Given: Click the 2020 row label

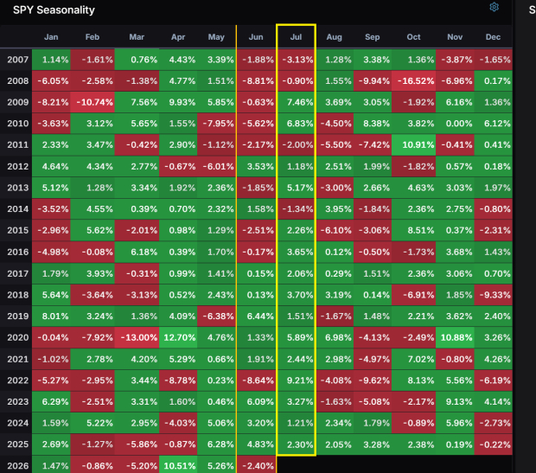Looking at the screenshot, I should pos(18,337).
